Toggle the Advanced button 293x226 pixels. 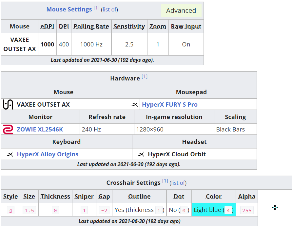click(181, 10)
